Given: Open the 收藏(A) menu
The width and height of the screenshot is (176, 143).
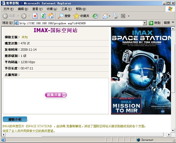Looking at the screenshot, I should pyautogui.click(x=52, y=9).
